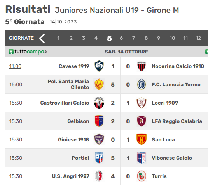Open Gioiese 1918 vs San Luca score
Screen dimensions: 208x185
[x=120, y=140]
